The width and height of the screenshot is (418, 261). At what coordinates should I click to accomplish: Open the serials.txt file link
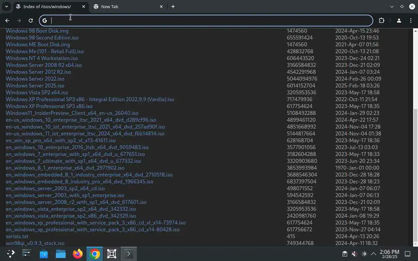click(x=17, y=236)
